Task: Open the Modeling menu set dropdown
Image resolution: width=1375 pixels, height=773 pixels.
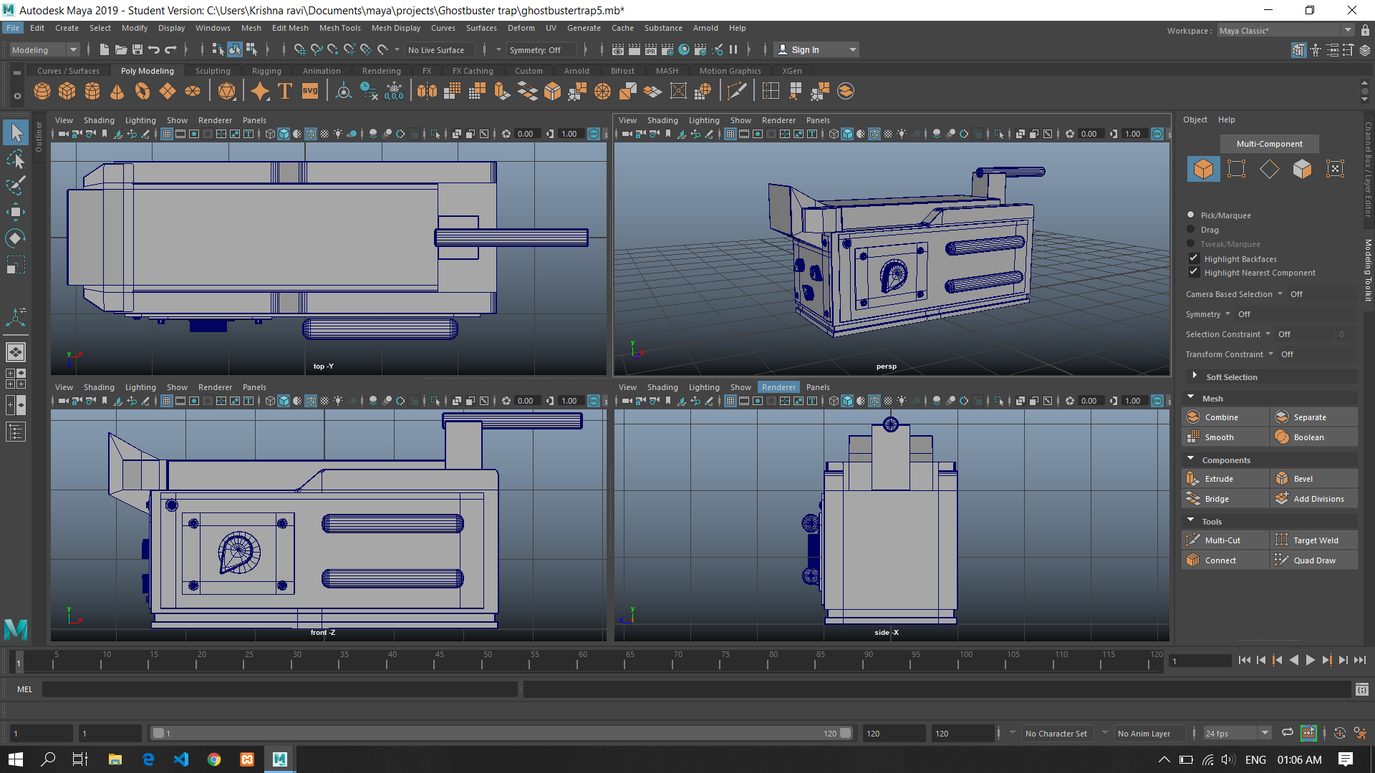Action: click(44, 49)
